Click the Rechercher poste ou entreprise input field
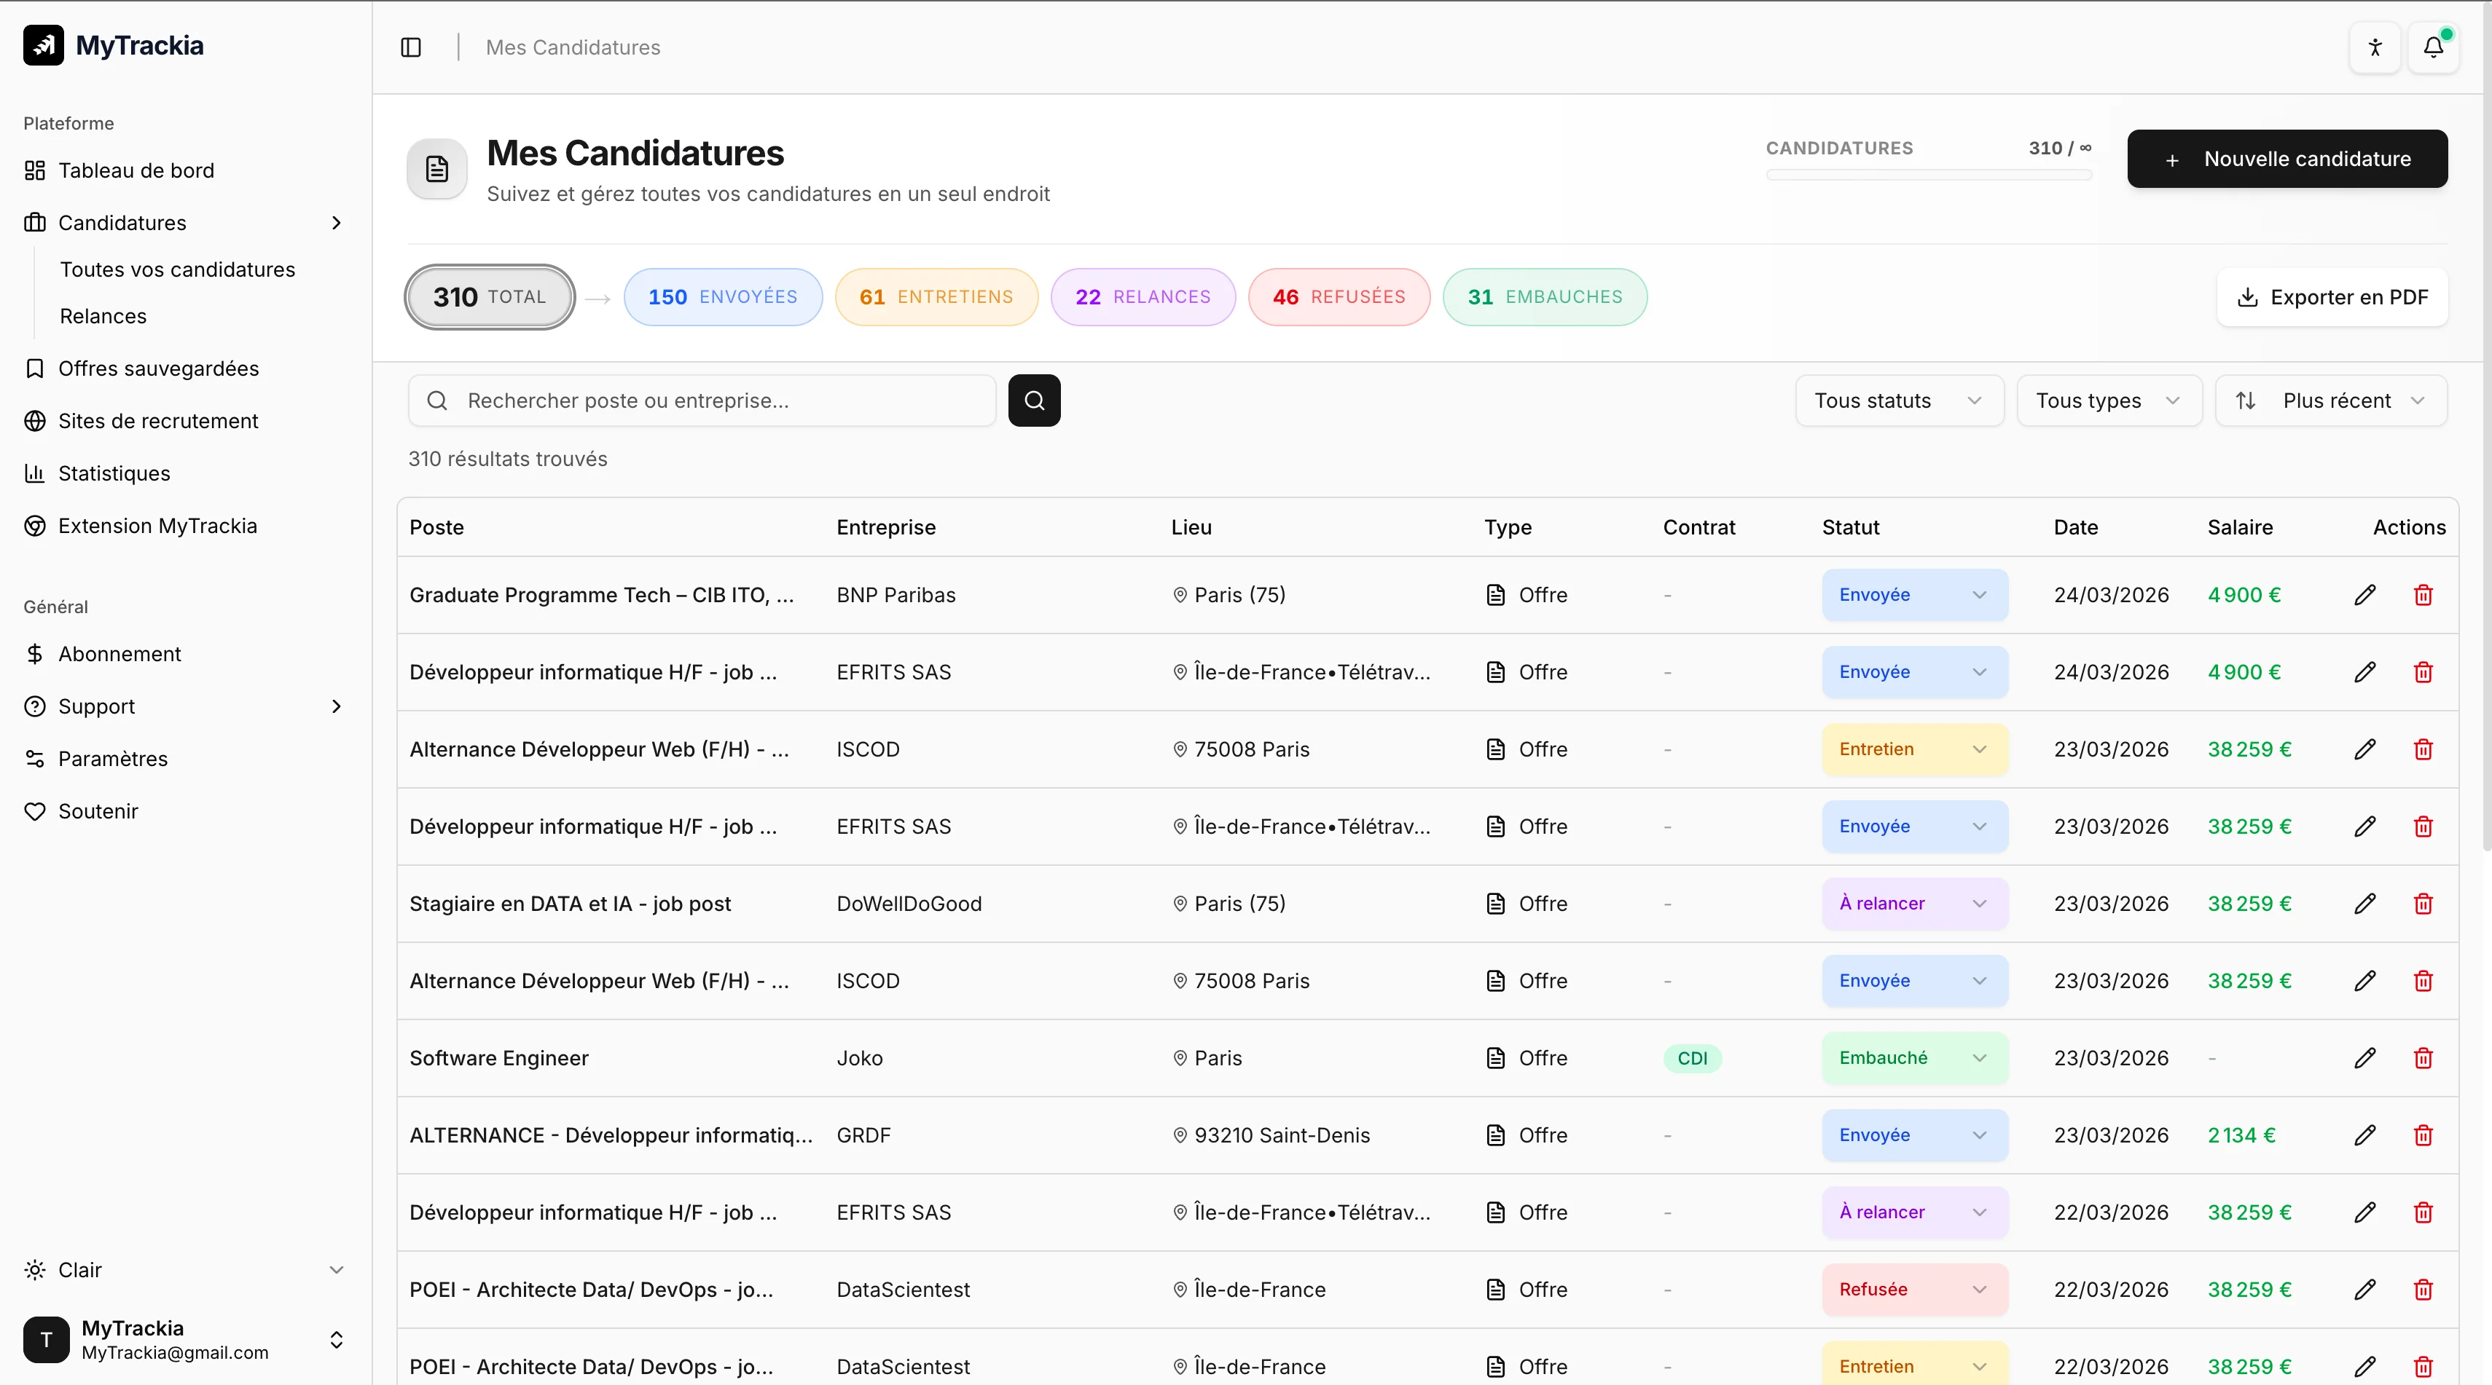2492x1385 pixels. pyautogui.click(x=702, y=400)
